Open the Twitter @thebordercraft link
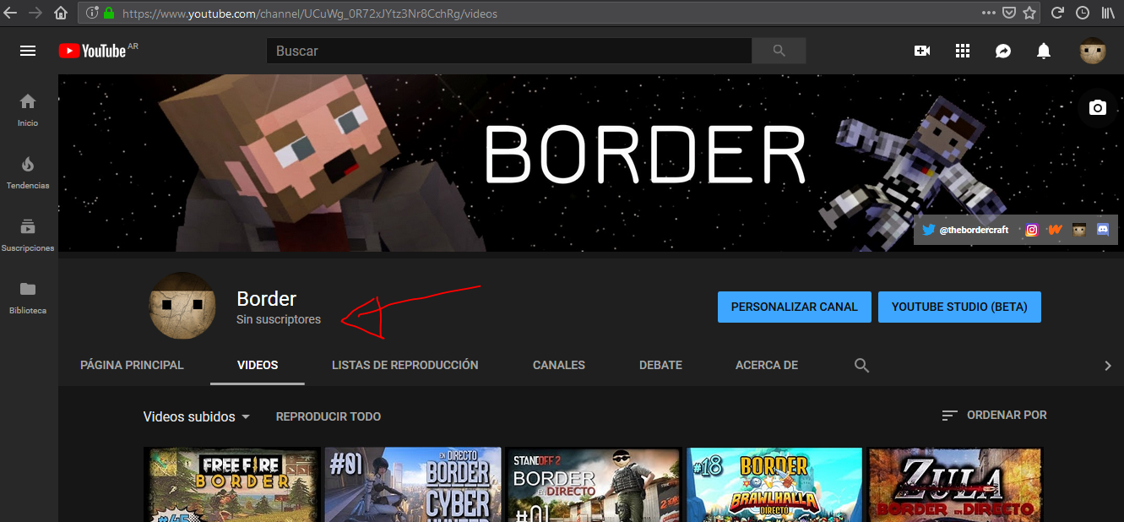 965,230
